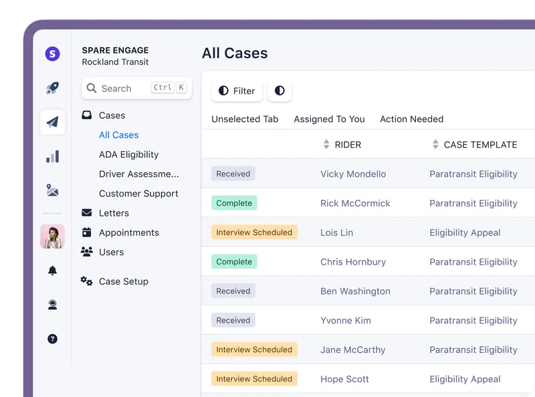
Task: Expand the Cases section in sidebar
Action: click(x=112, y=116)
